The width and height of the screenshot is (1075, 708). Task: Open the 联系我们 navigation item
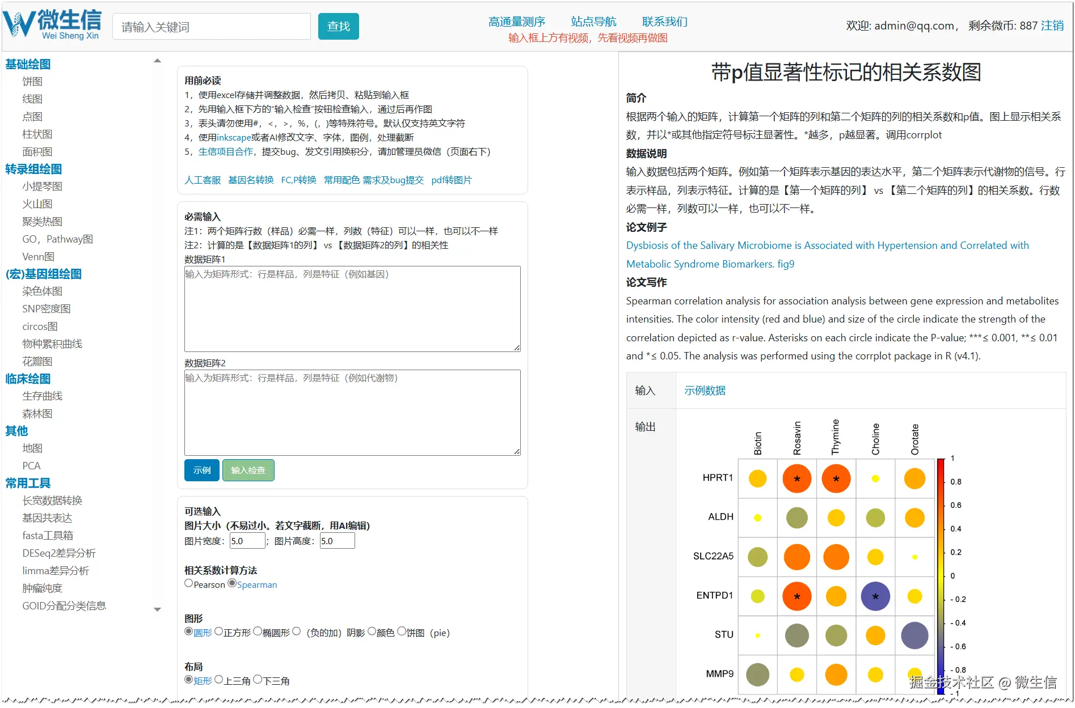[665, 22]
